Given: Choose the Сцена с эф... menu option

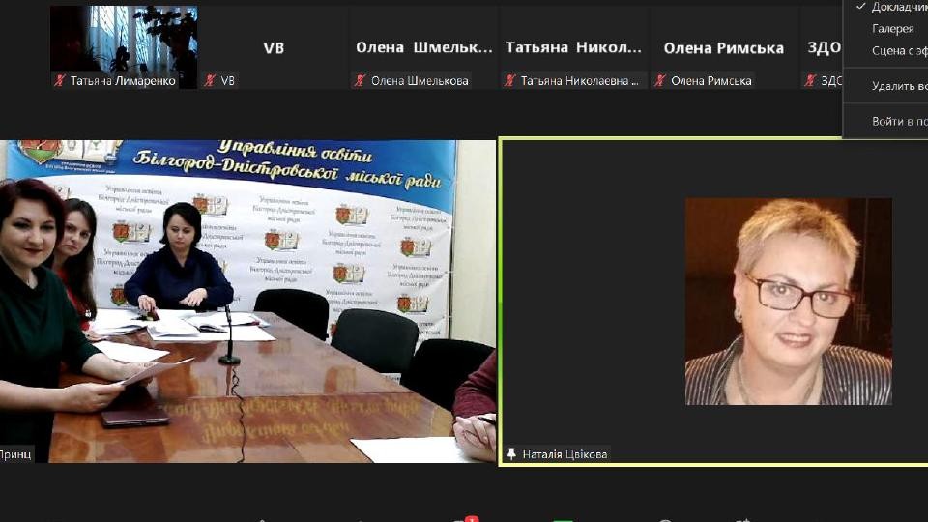Looking at the screenshot, I should 898,51.
